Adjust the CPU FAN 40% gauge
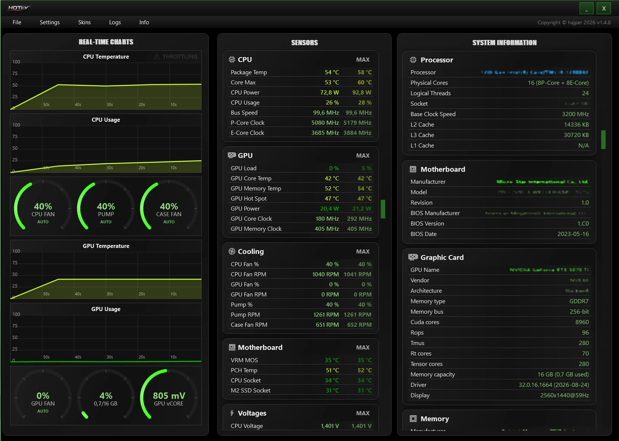Image resolution: width=619 pixels, height=441 pixels. (x=43, y=206)
